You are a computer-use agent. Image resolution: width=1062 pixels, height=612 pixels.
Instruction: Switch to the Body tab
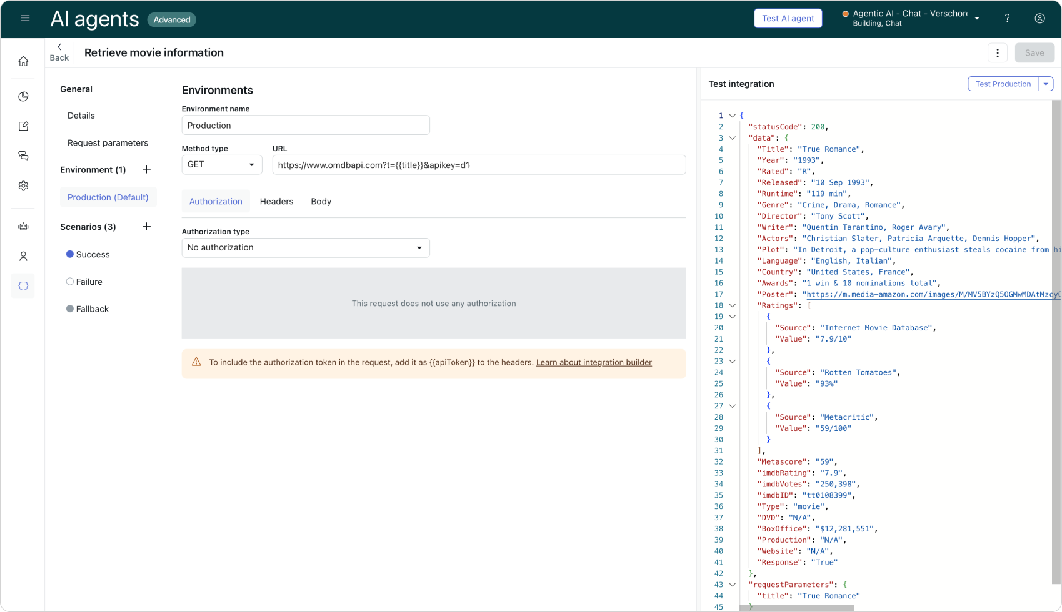321,201
